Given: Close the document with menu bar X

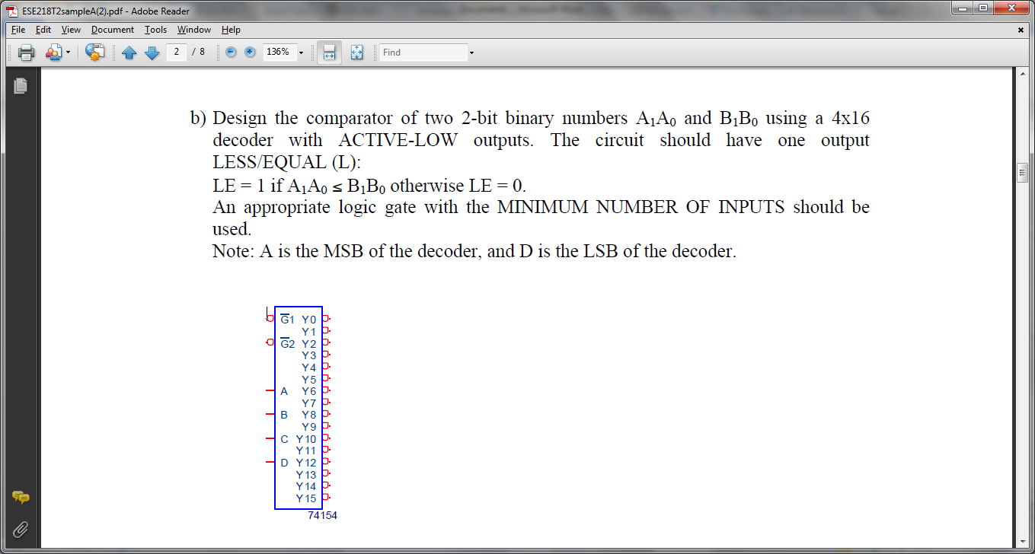Looking at the screenshot, I should click(1021, 30).
